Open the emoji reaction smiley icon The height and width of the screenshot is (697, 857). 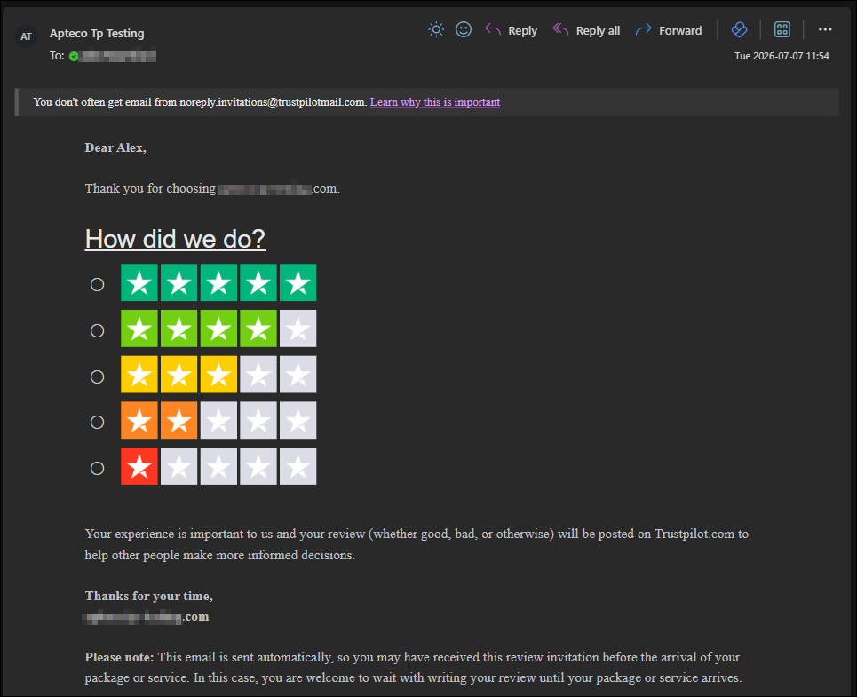point(464,29)
